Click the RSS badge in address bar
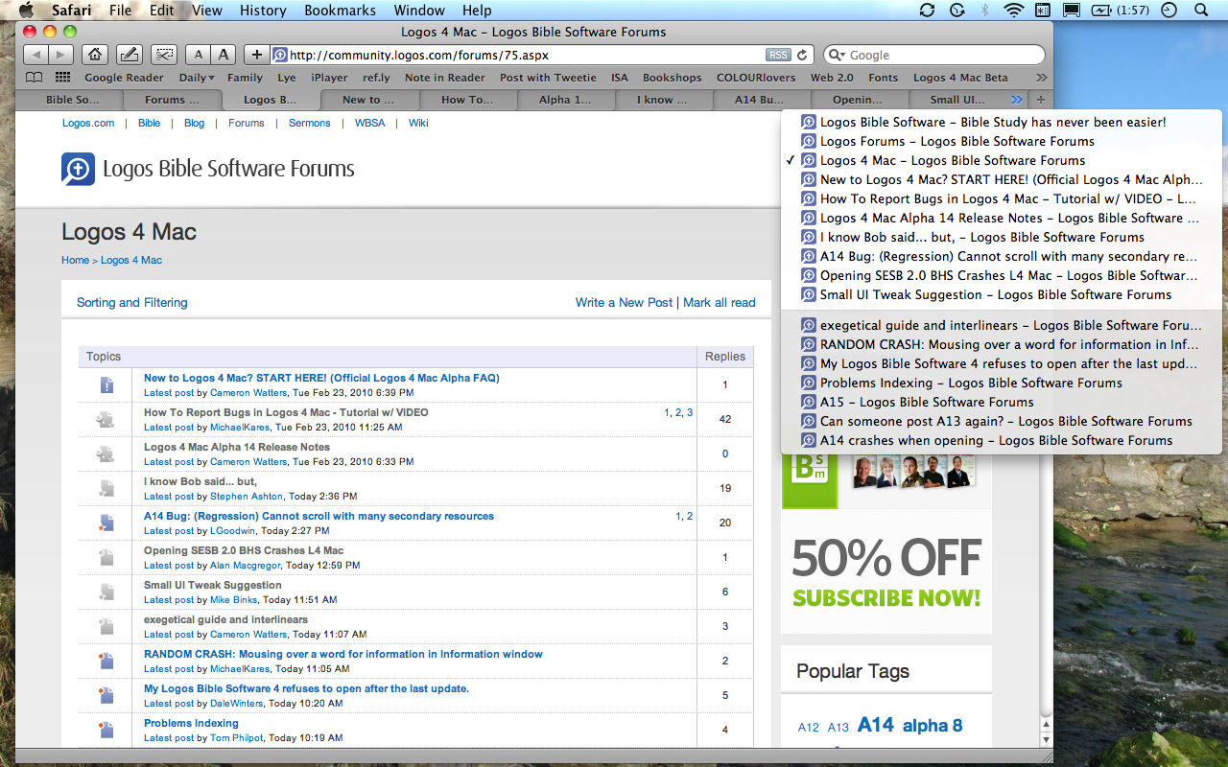 click(x=778, y=55)
